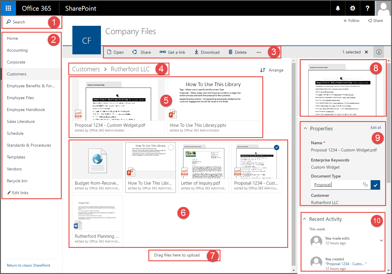Click Share in the command bar
Image resolution: width=392 pixels, height=274 pixels.
[142, 52]
